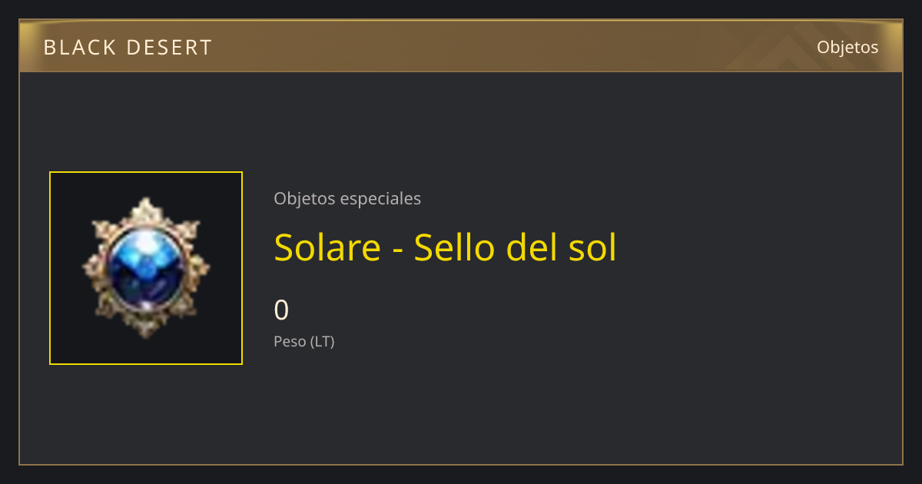Open the Objetos link in the header
The image size is (922, 484).
click(847, 47)
